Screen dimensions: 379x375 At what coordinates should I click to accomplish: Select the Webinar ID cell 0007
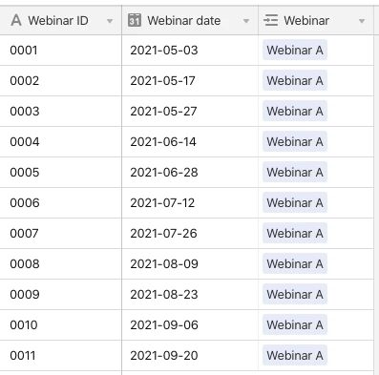[x=61, y=234]
